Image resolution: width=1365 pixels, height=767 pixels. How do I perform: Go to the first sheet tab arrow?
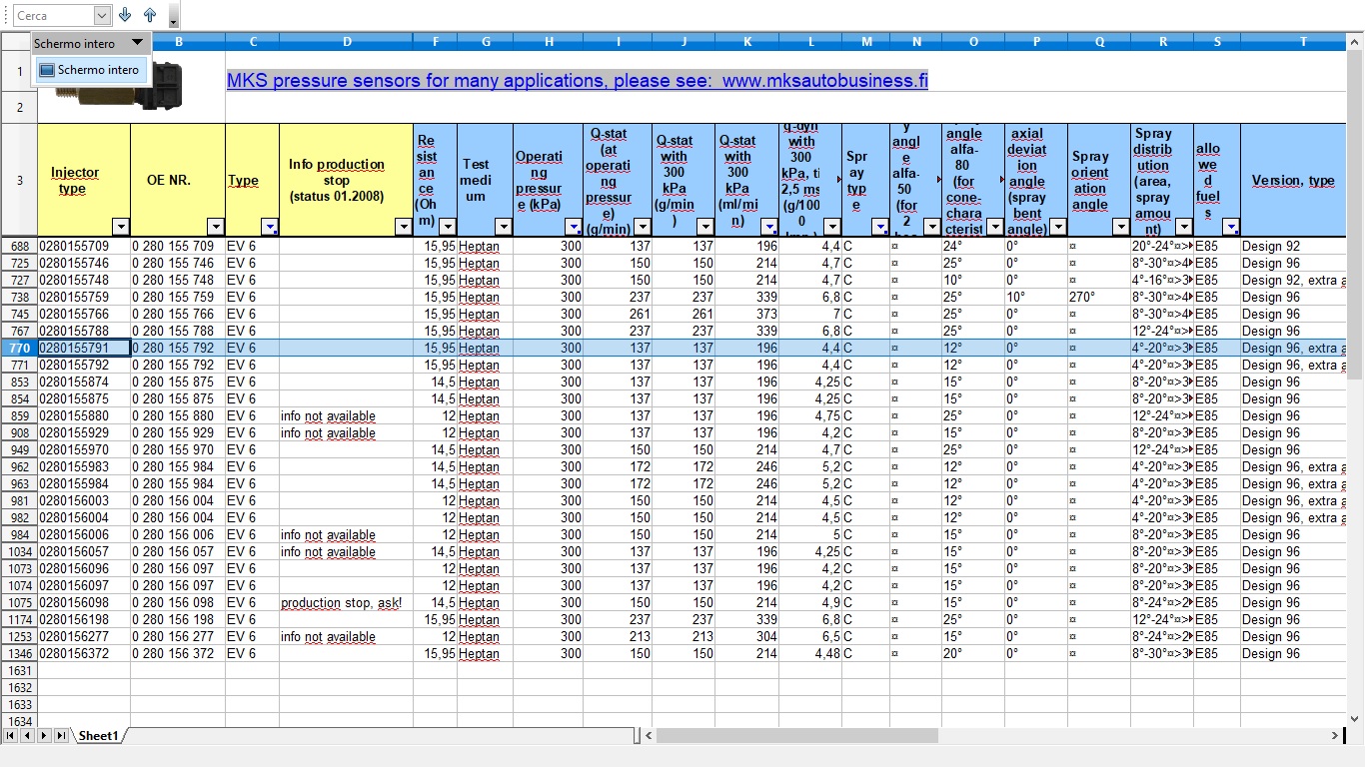point(10,736)
